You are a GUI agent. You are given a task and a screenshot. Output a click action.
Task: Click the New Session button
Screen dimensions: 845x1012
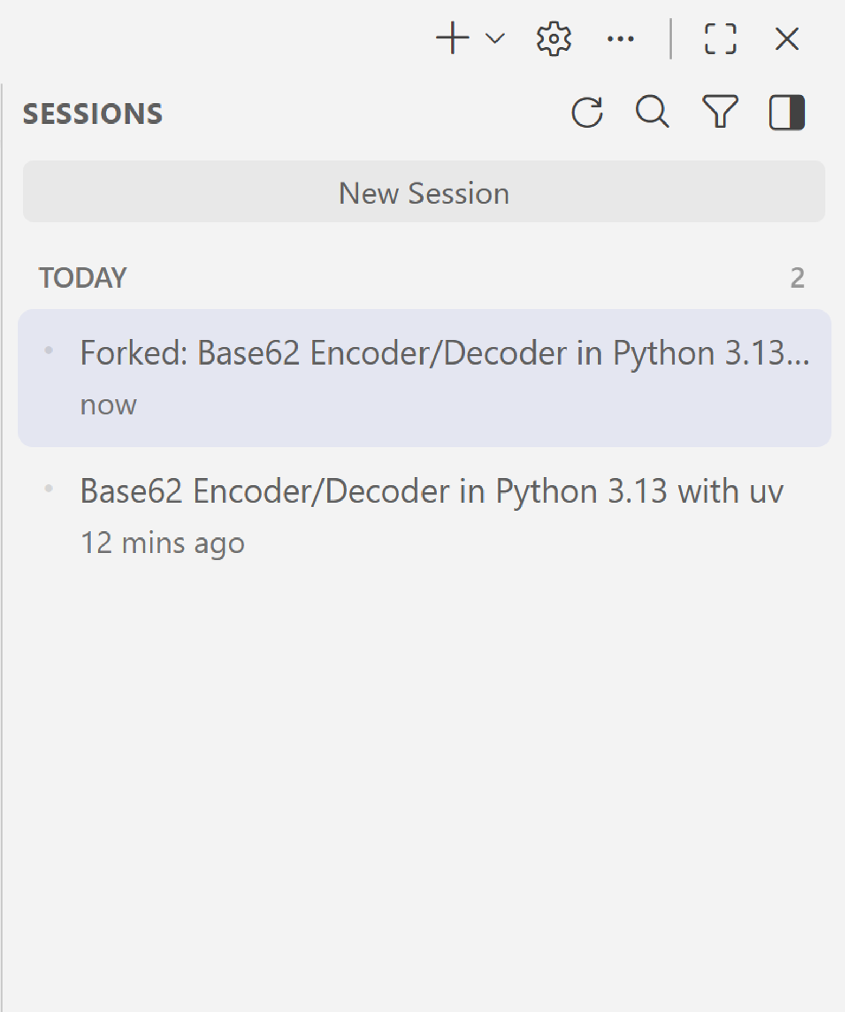coord(423,192)
